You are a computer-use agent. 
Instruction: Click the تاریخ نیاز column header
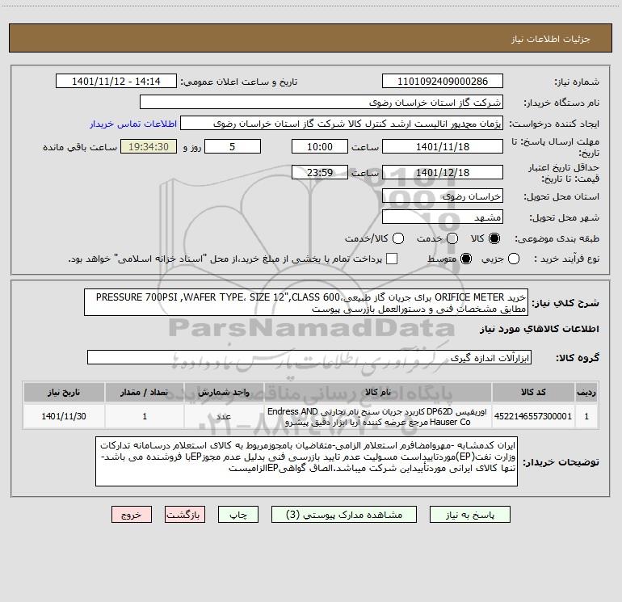[x=64, y=392]
